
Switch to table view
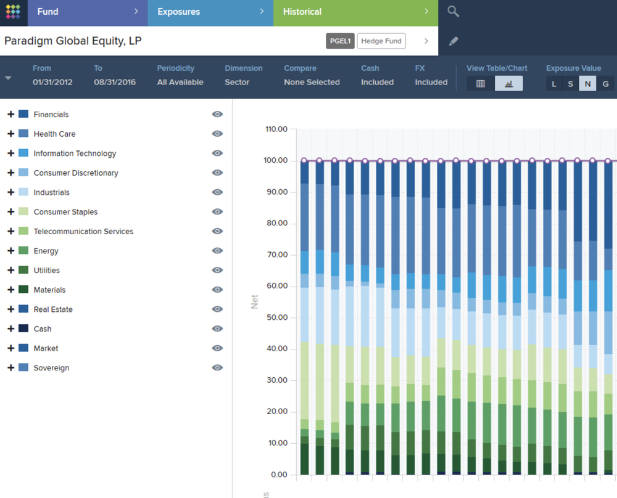[x=481, y=83]
